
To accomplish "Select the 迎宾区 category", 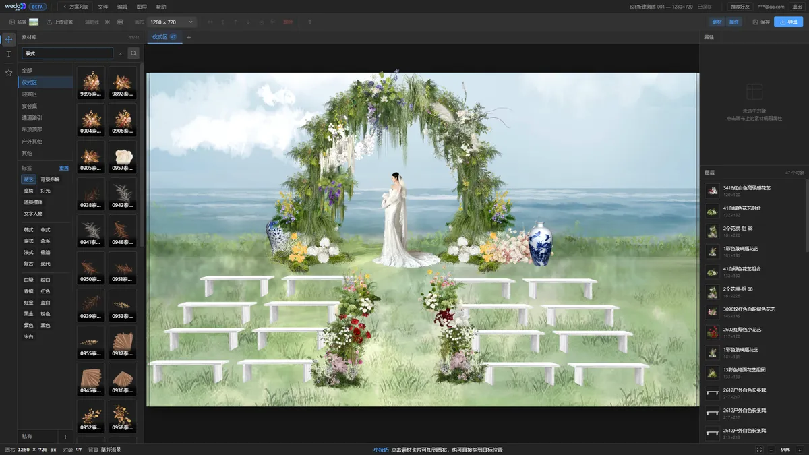I will (45, 94).
